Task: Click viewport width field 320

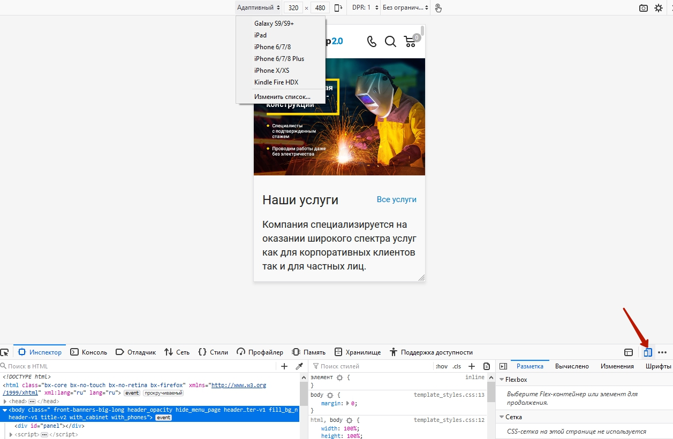Action: pyautogui.click(x=293, y=7)
